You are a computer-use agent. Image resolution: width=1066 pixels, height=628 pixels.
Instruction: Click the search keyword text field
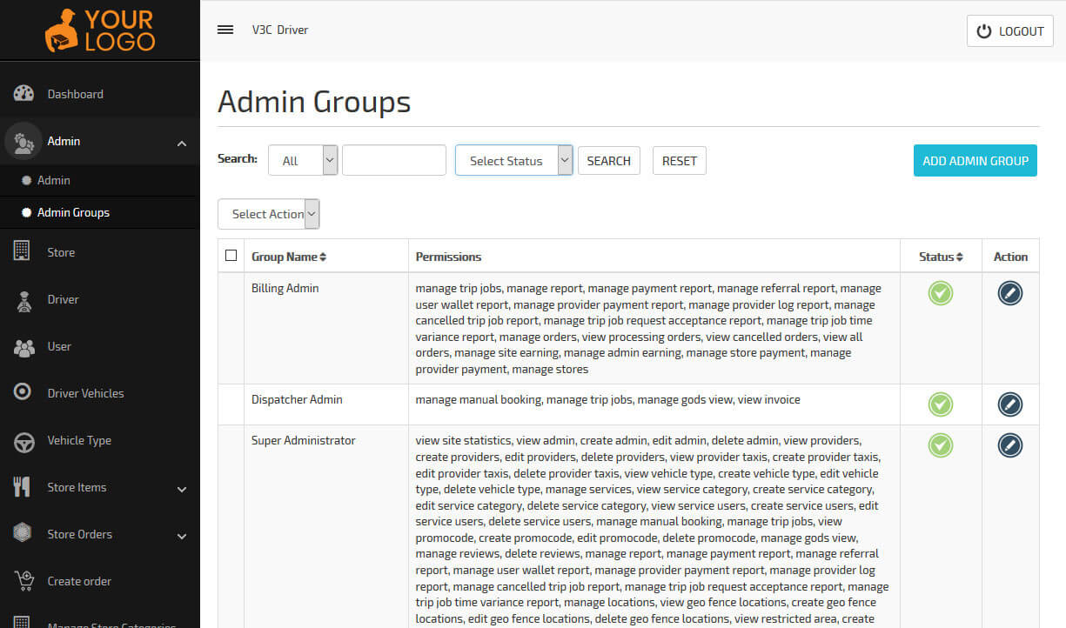pos(393,161)
